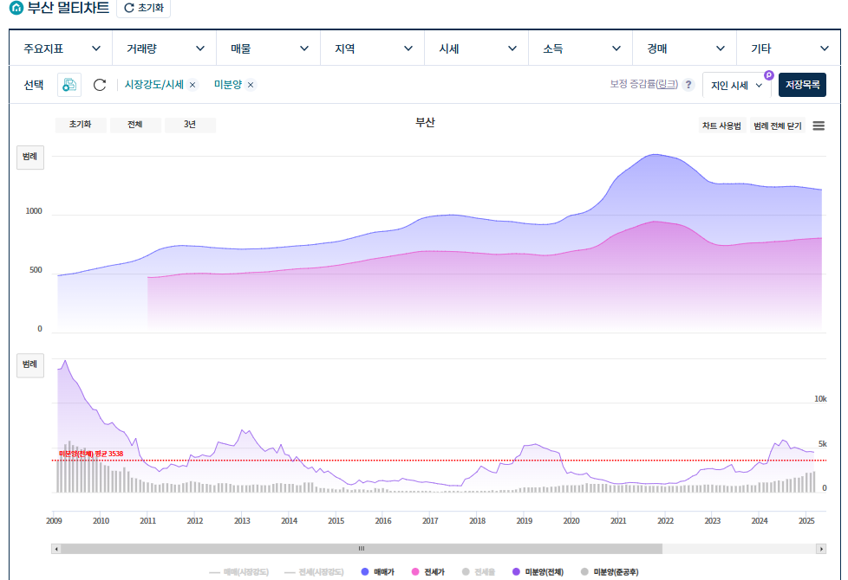This screenshot has width=848, height=580.
Task: Click the 부산 chart title
Action: [425, 123]
